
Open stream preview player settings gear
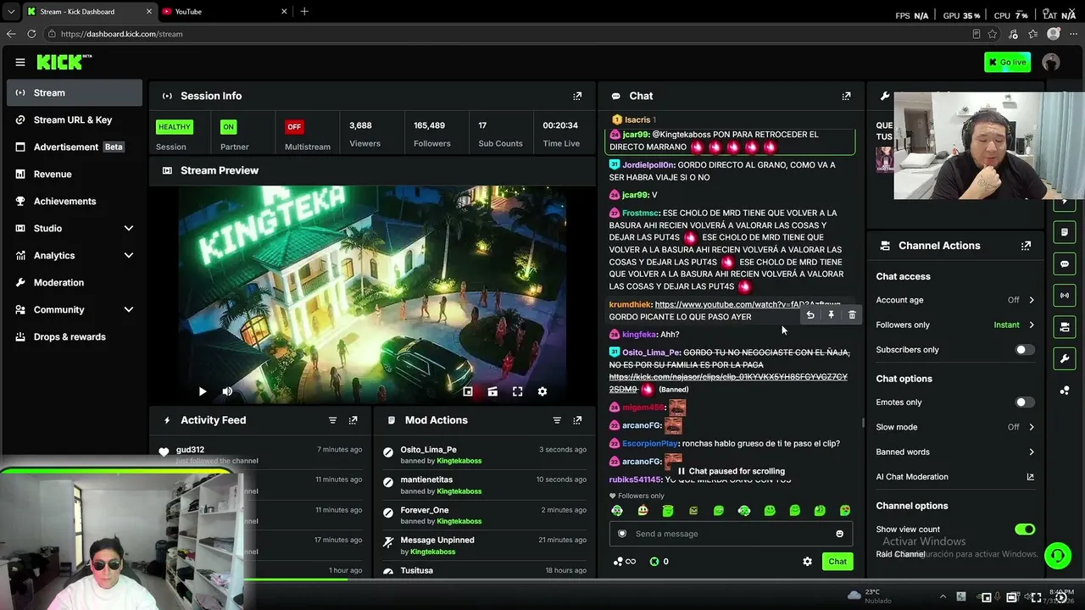click(542, 391)
